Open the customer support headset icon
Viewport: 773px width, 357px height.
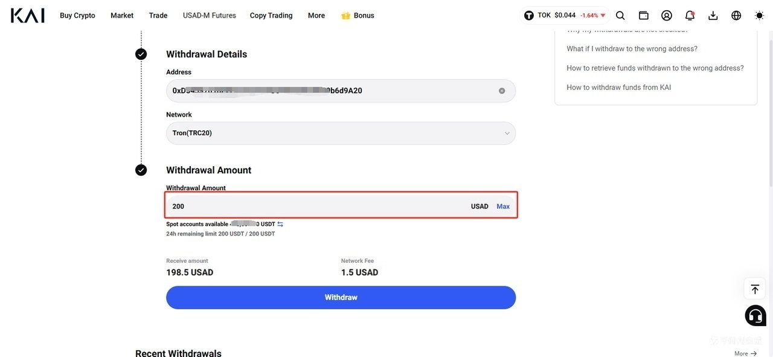[755, 315]
